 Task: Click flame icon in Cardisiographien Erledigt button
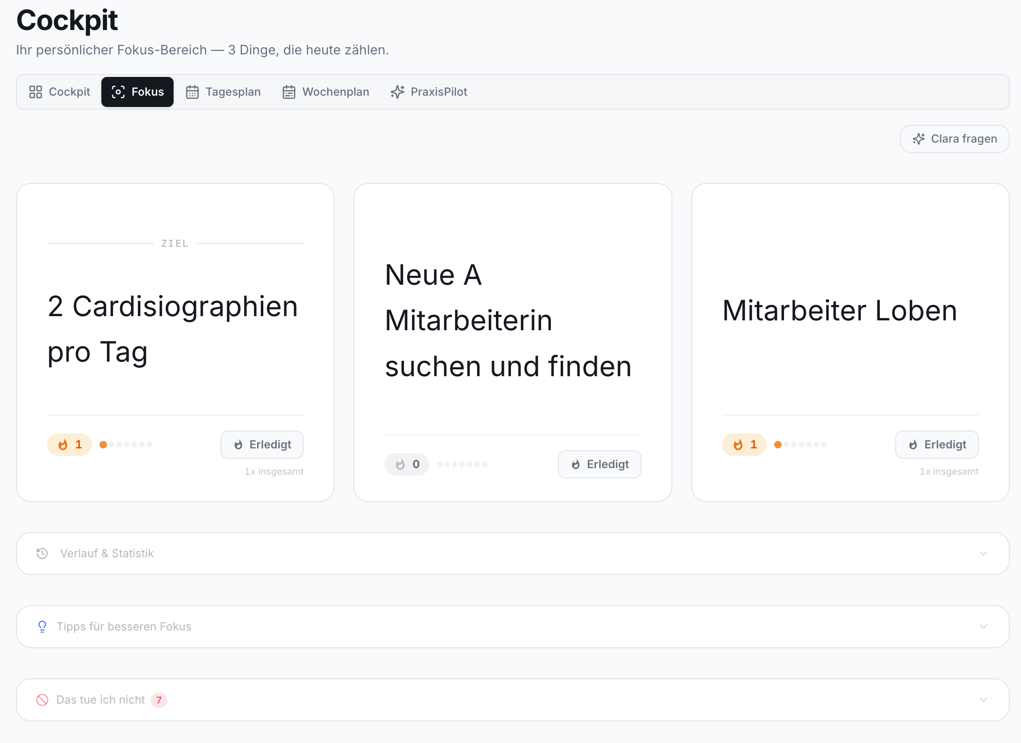click(238, 445)
